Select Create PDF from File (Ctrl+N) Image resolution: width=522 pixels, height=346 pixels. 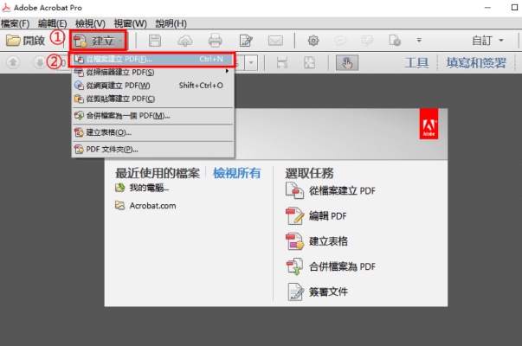click(152, 59)
